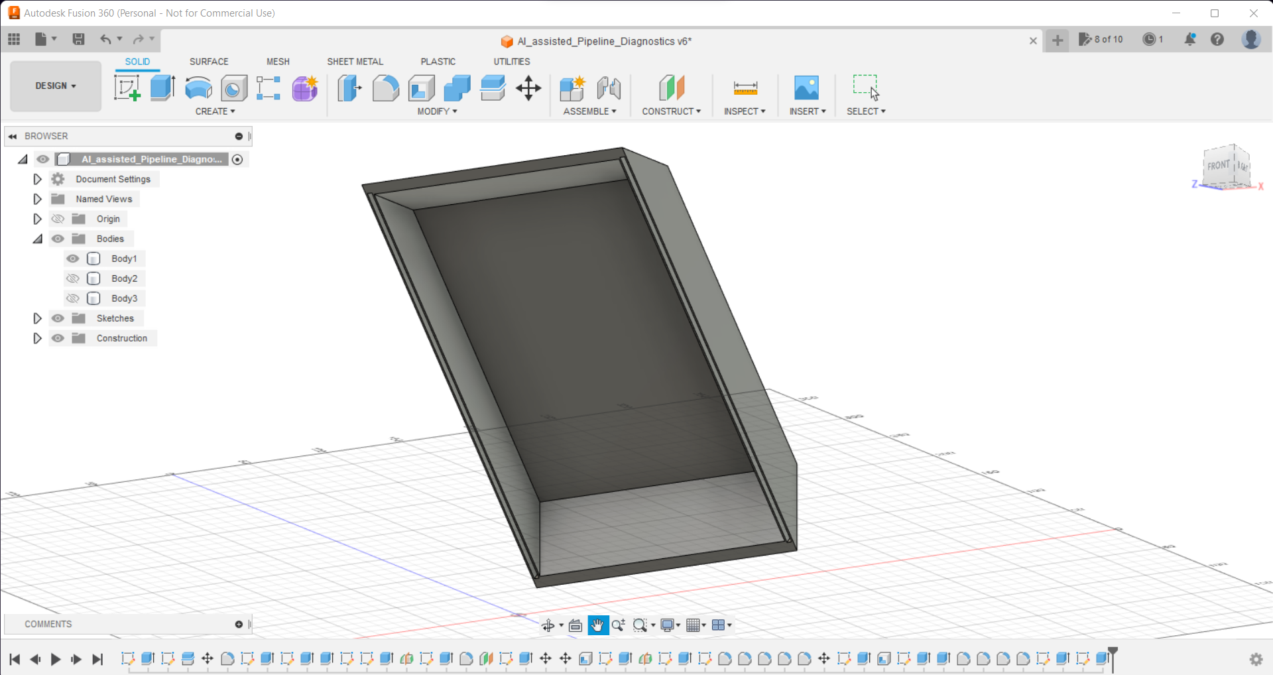
Task: Collapse the Bodies folder
Action: point(37,239)
